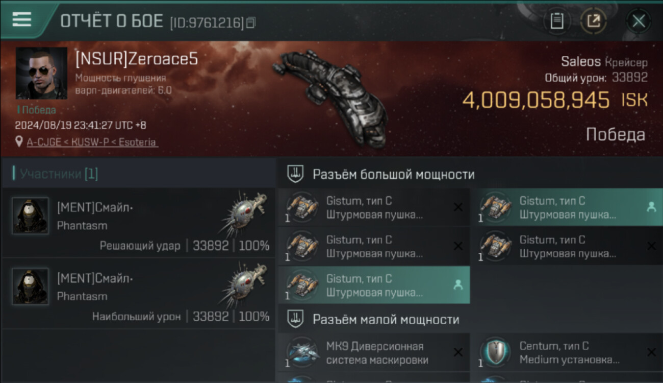663x383 pixels.
Task: Toggle person marker on bottom-left Gistum
Action: [458, 285]
